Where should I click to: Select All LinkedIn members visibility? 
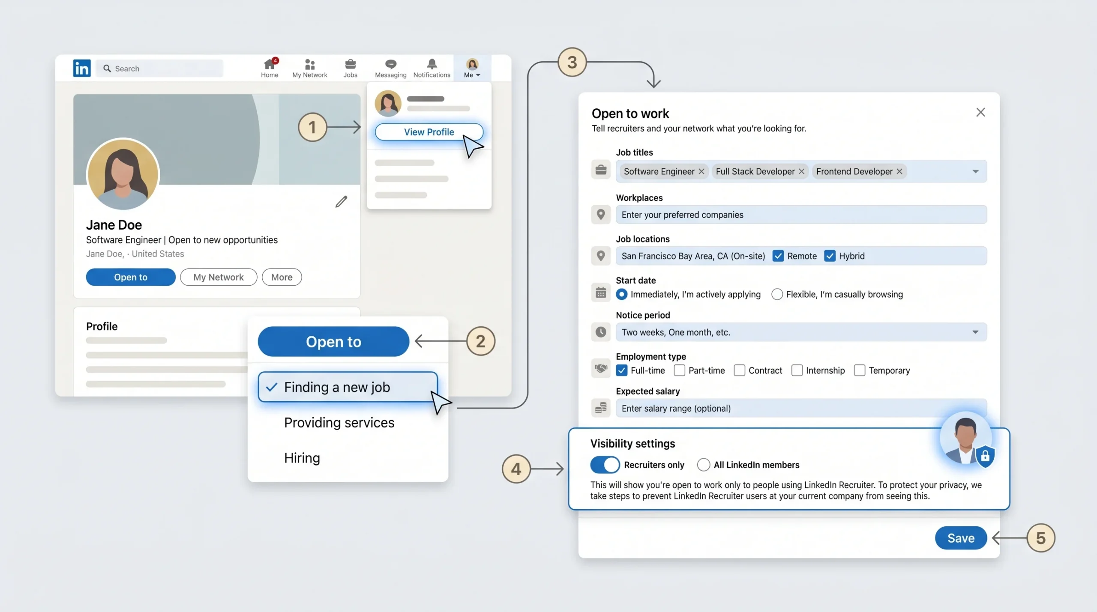tap(703, 465)
